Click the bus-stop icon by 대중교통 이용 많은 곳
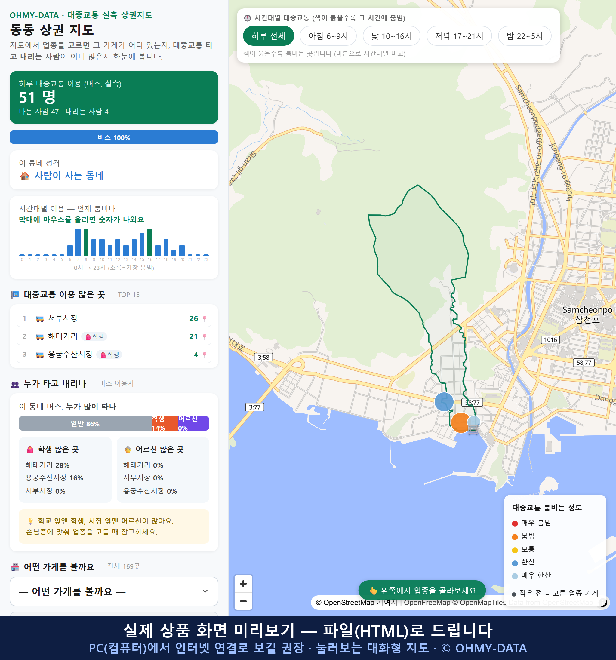 pyautogui.click(x=15, y=294)
